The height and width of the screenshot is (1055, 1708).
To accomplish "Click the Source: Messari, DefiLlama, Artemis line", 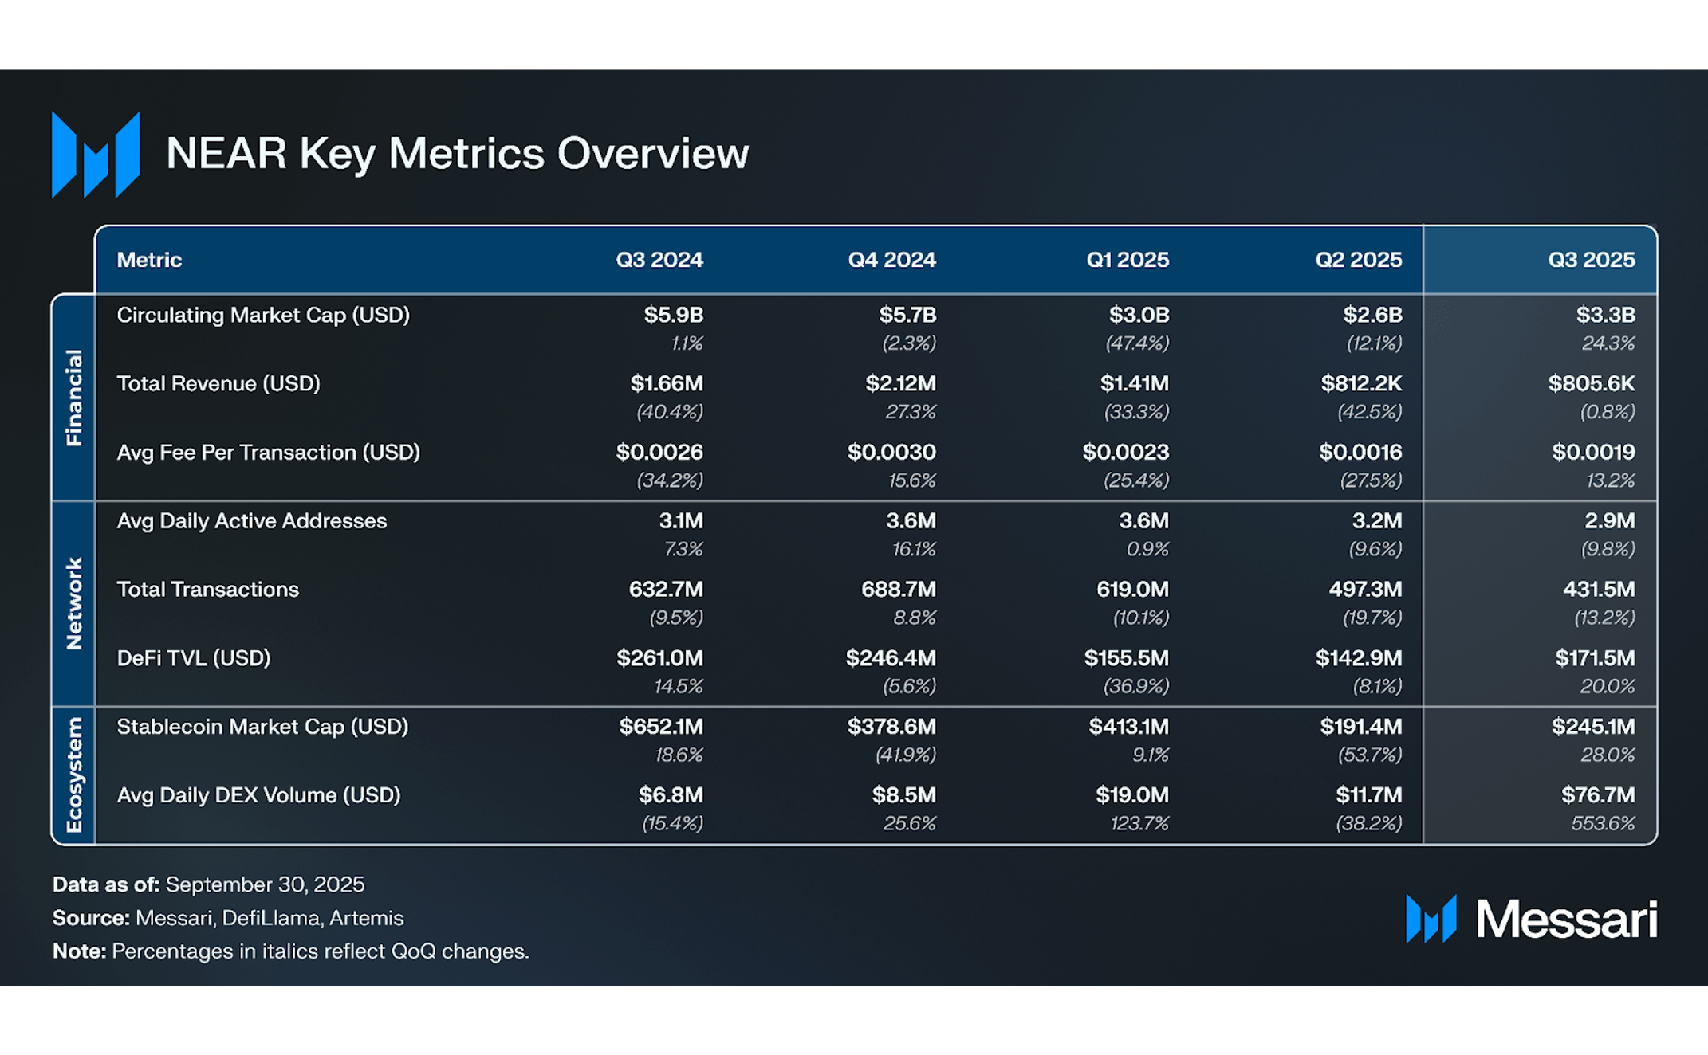I will click(x=228, y=918).
